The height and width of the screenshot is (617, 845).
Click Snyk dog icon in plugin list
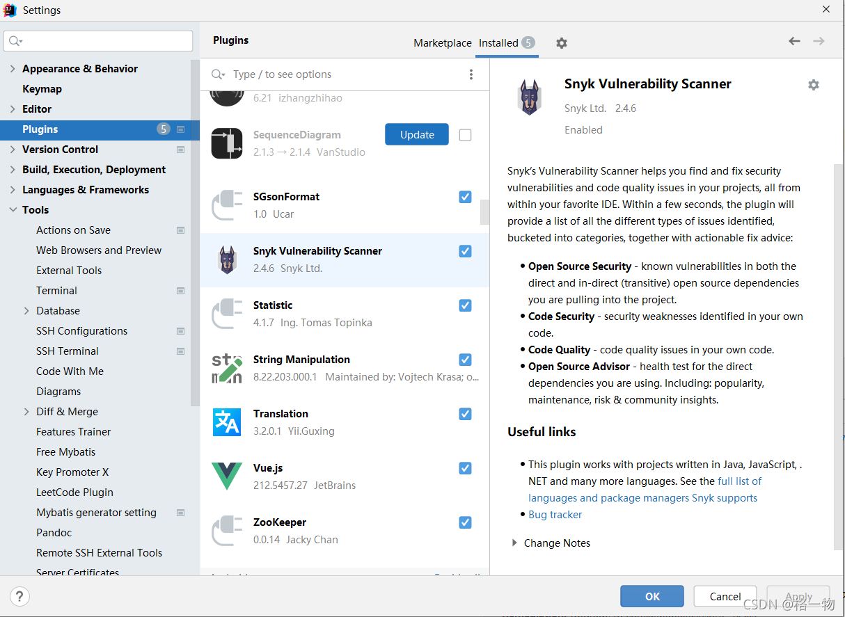(x=227, y=259)
